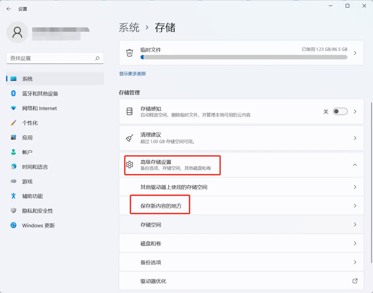Open Windows 更新 page
Viewport: 373px width, 293px height.
[55, 225]
